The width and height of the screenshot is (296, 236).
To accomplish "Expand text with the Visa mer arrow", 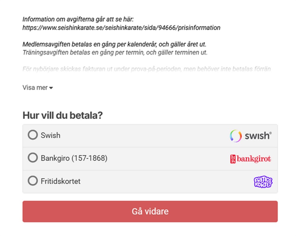I will 51,88.
